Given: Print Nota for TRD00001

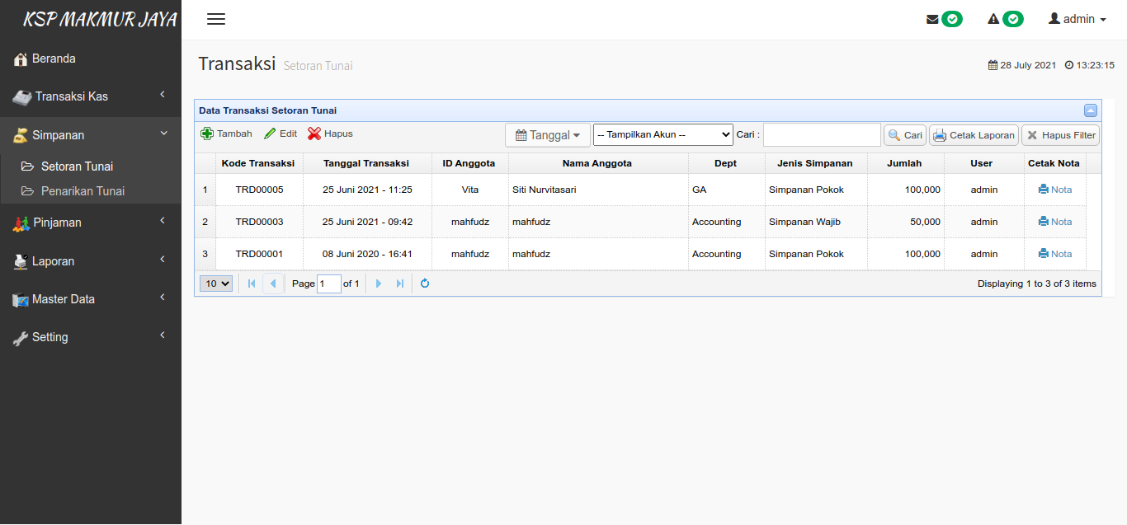Looking at the screenshot, I should [x=1055, y=254].
